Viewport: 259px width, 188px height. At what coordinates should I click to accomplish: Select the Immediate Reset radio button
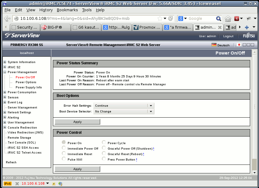pyautogui.click(x=64, y=154)
